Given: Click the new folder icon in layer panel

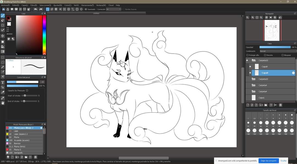Looking at the screenshot, I should 266,105.
